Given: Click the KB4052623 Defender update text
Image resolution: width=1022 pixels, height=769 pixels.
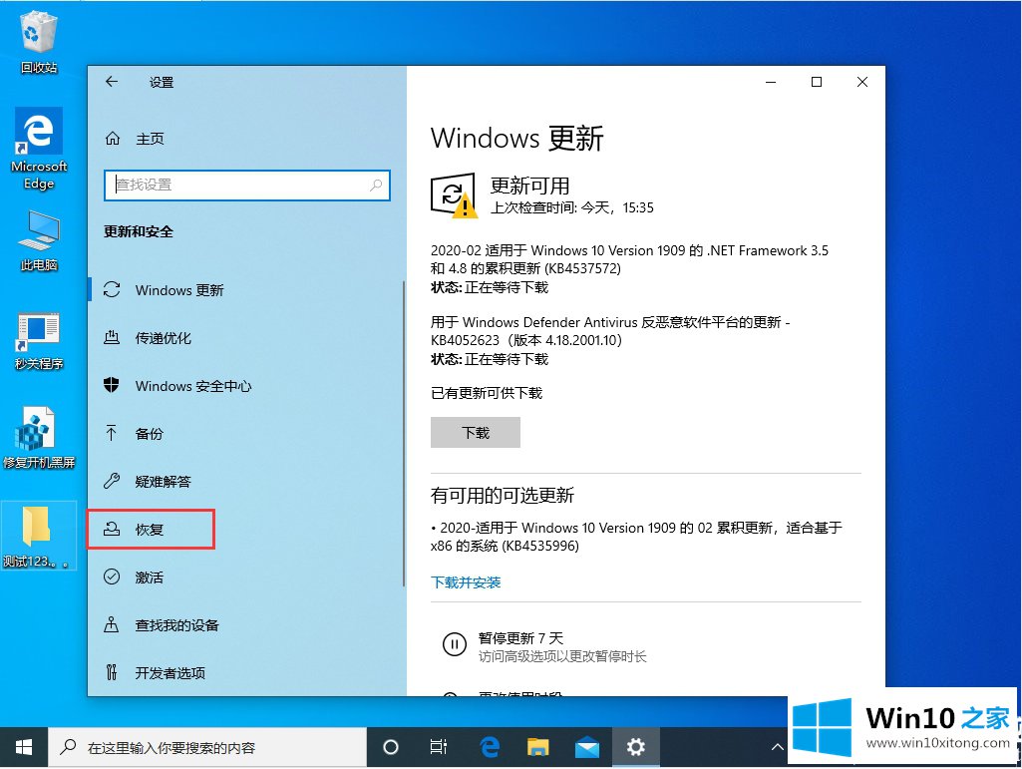Looking at the screenshot, I should coord(611,331).
